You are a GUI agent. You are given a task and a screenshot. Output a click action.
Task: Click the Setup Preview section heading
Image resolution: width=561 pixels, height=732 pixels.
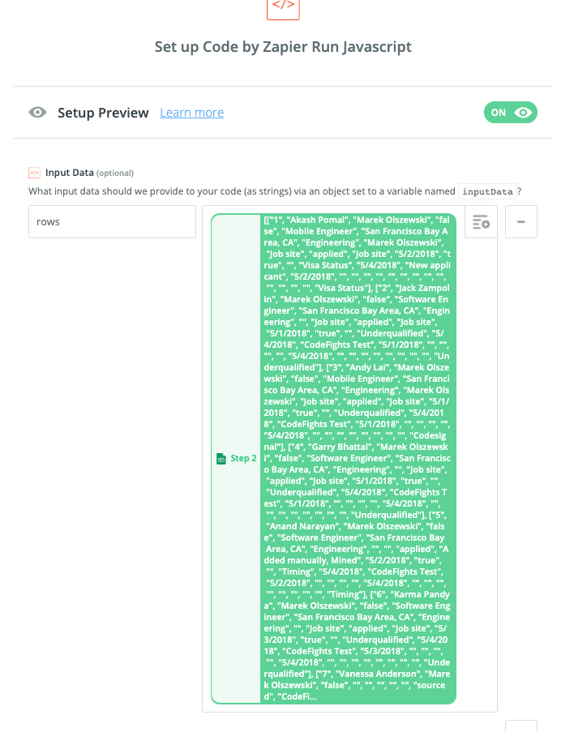(x=103, y=113)
